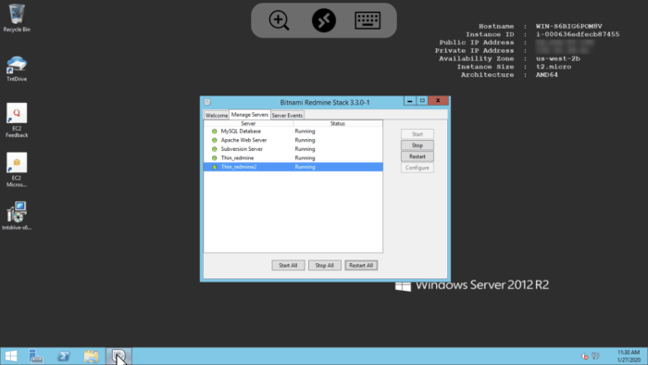Open File Explorer from the taskbar
The image size is (648, 365).
tap(91, 356)
